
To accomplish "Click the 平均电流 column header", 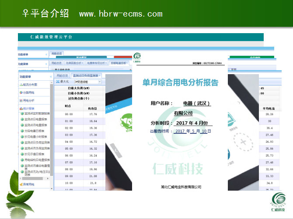I will 269,109.
